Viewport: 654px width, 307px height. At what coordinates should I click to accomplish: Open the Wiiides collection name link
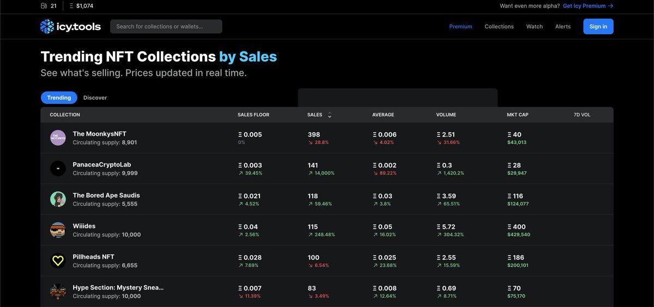[84, 226]
